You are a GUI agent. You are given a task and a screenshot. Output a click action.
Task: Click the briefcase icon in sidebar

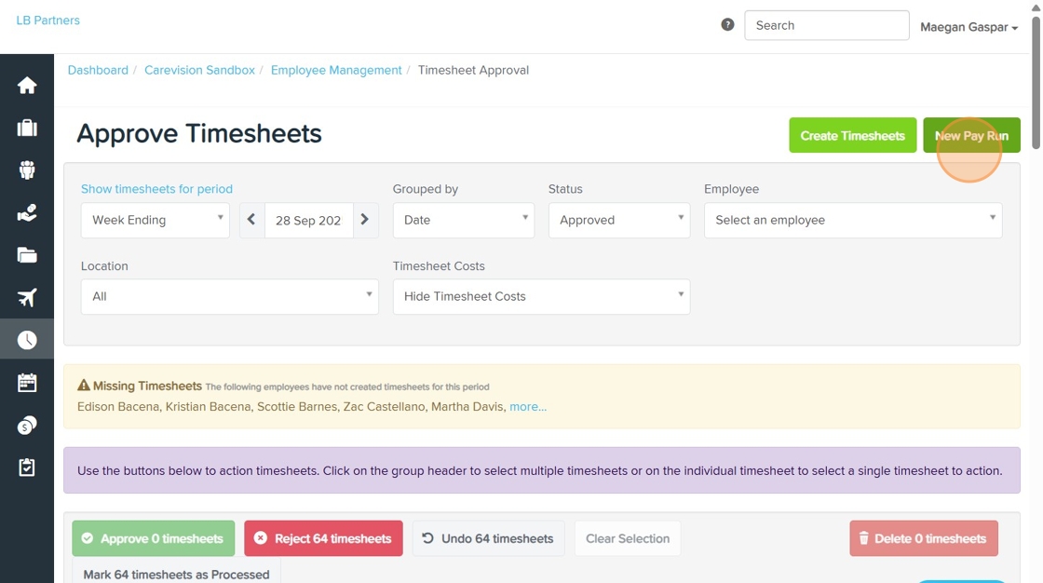[x=27, y=128]
